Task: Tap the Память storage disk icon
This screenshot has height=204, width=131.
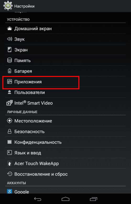Action: coord(9,60)
